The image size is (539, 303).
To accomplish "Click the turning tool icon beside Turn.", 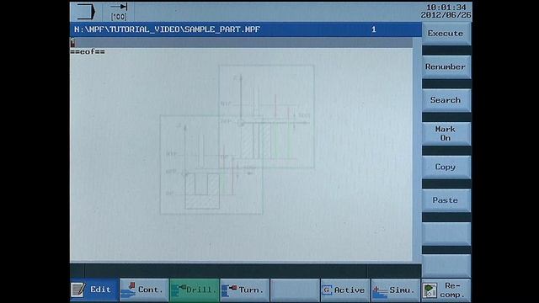I will point(229,290).
